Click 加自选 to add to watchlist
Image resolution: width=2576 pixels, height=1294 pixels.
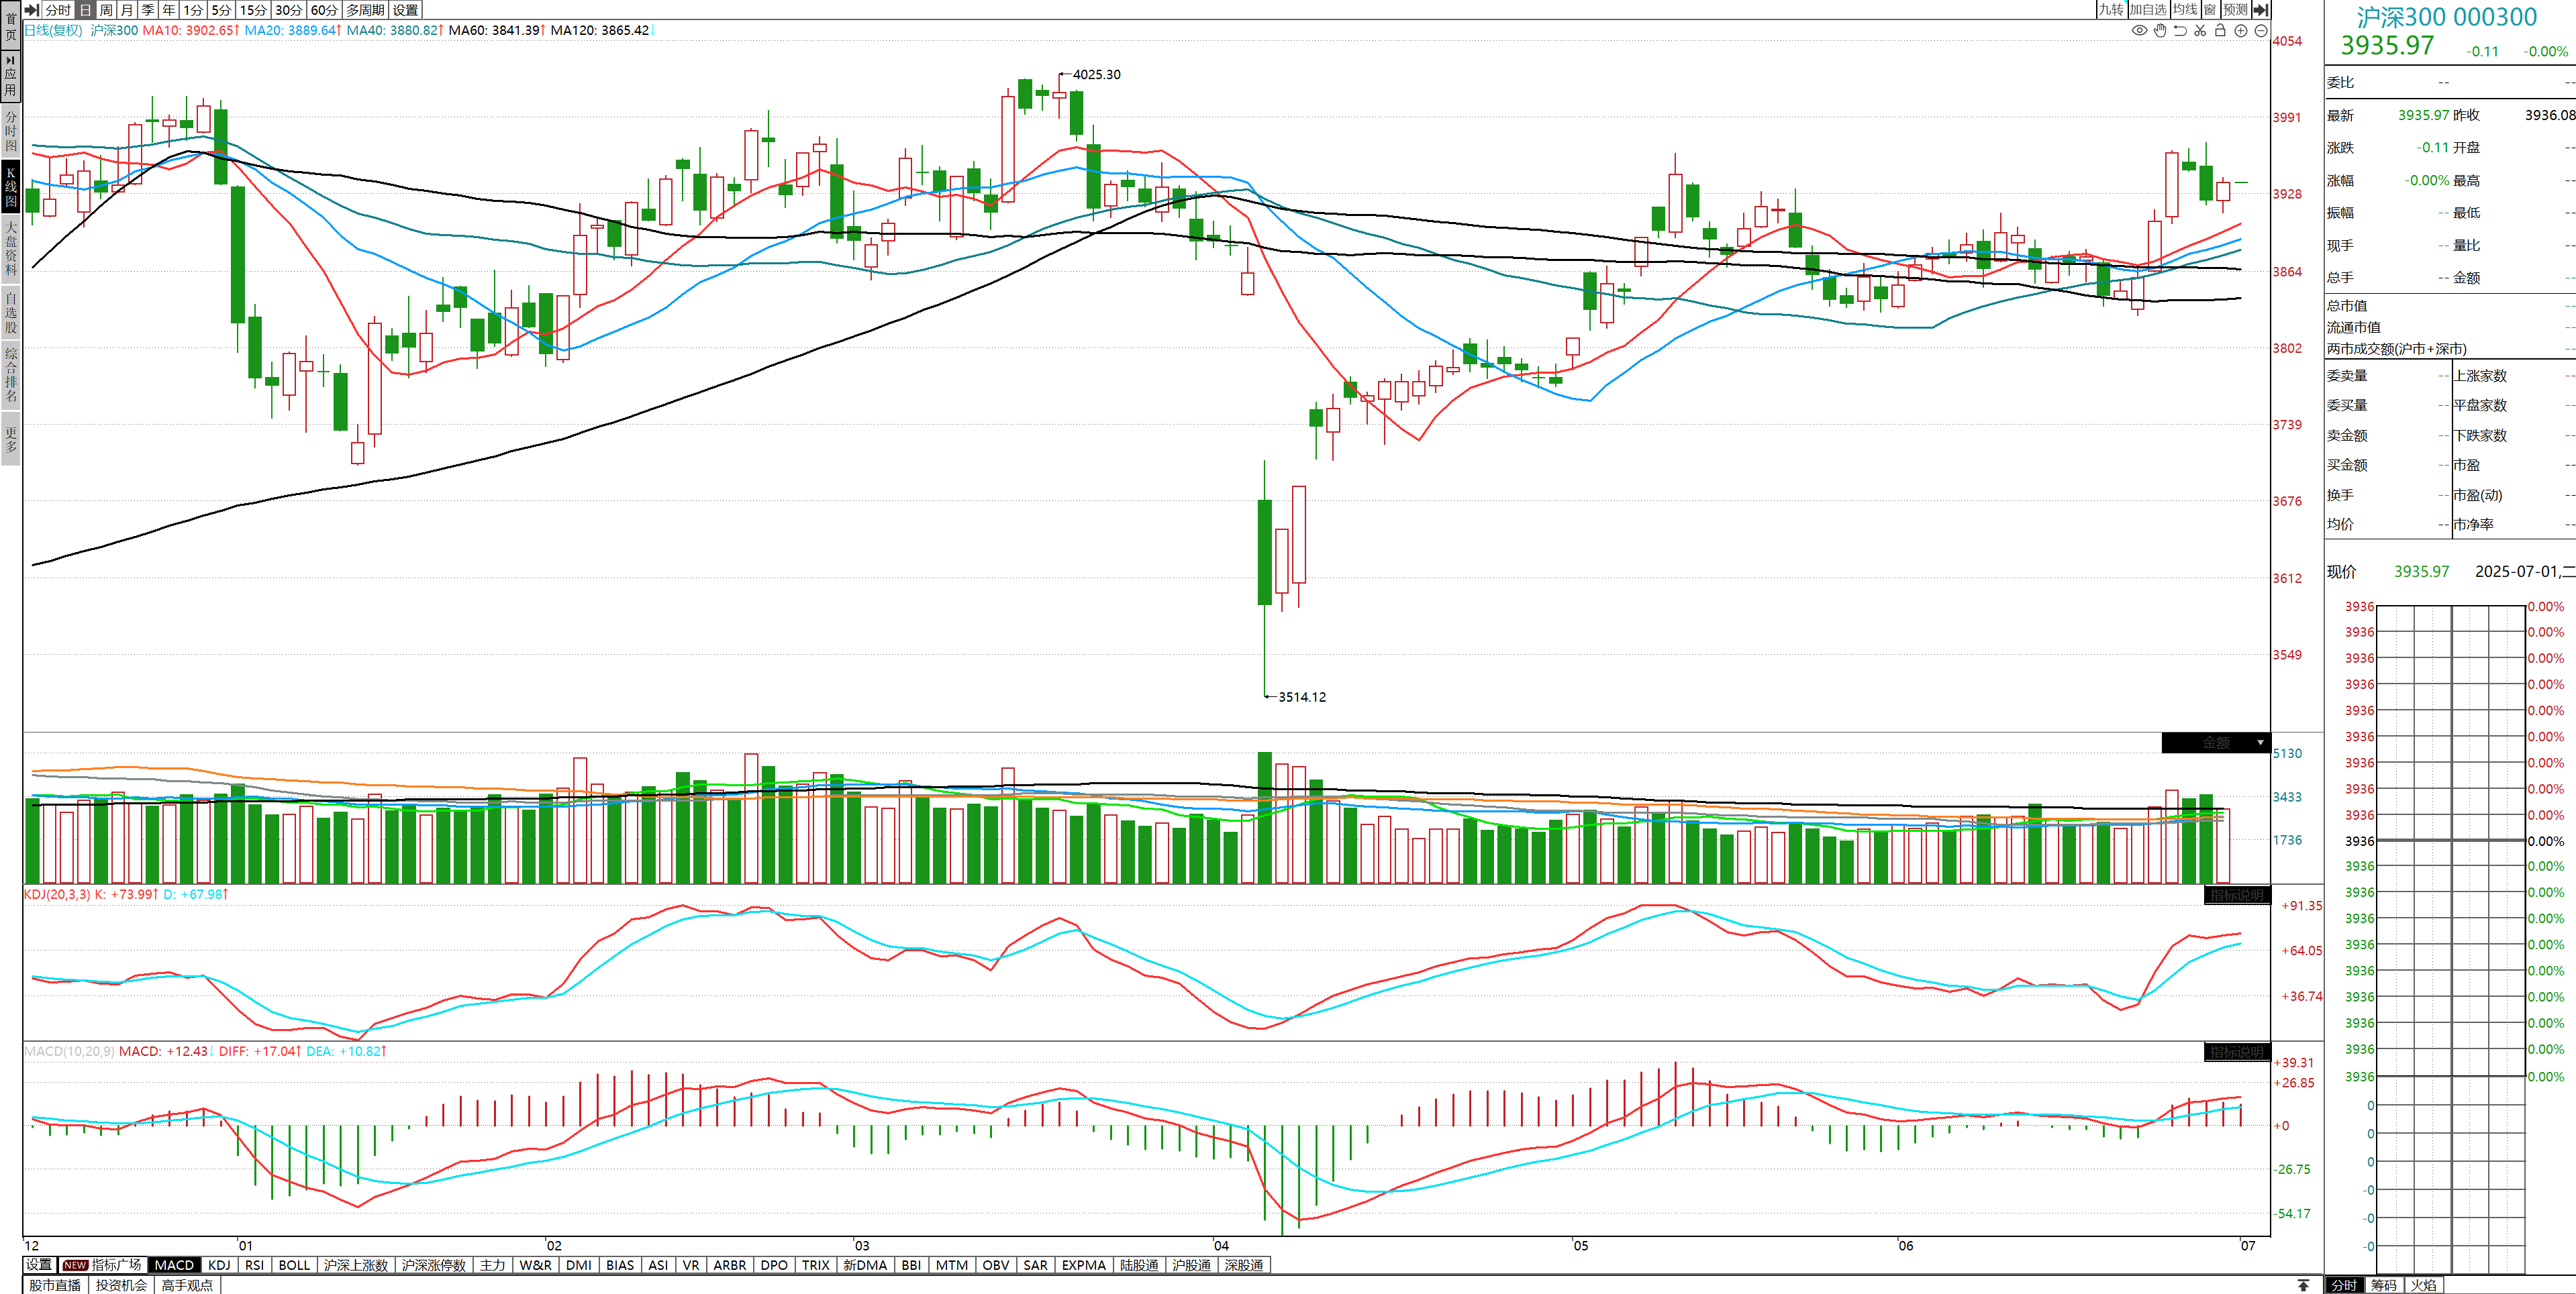click(x=2147, y=10)
